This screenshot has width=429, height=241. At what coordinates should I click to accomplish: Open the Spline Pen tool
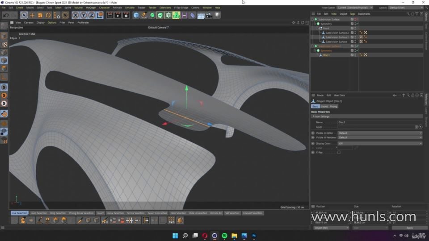point(144,15)
